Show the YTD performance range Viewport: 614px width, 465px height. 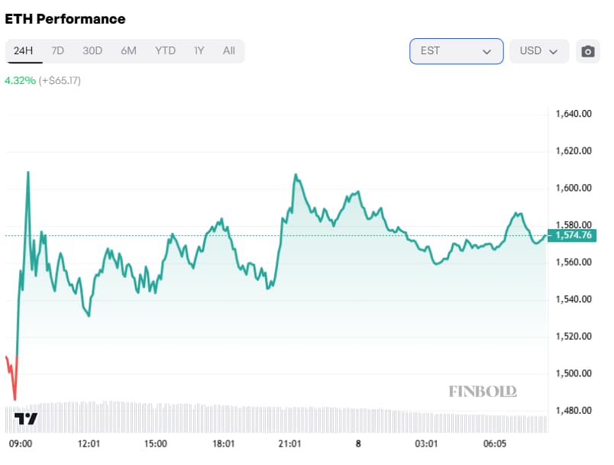point(165,51)
